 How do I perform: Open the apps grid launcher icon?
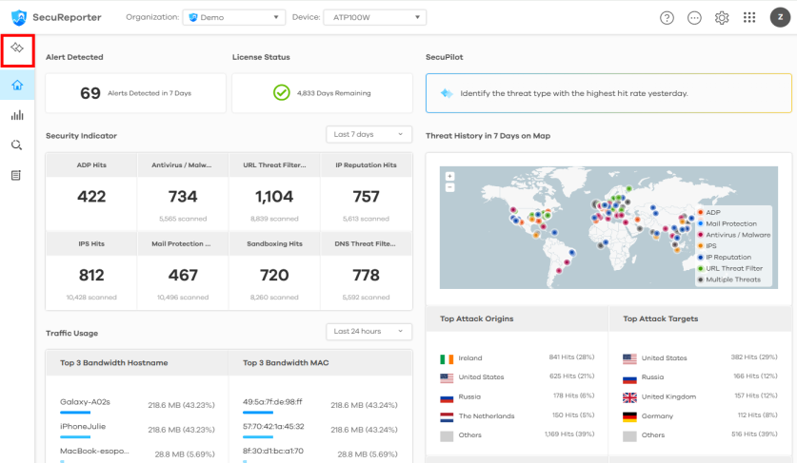pos(749,17)
